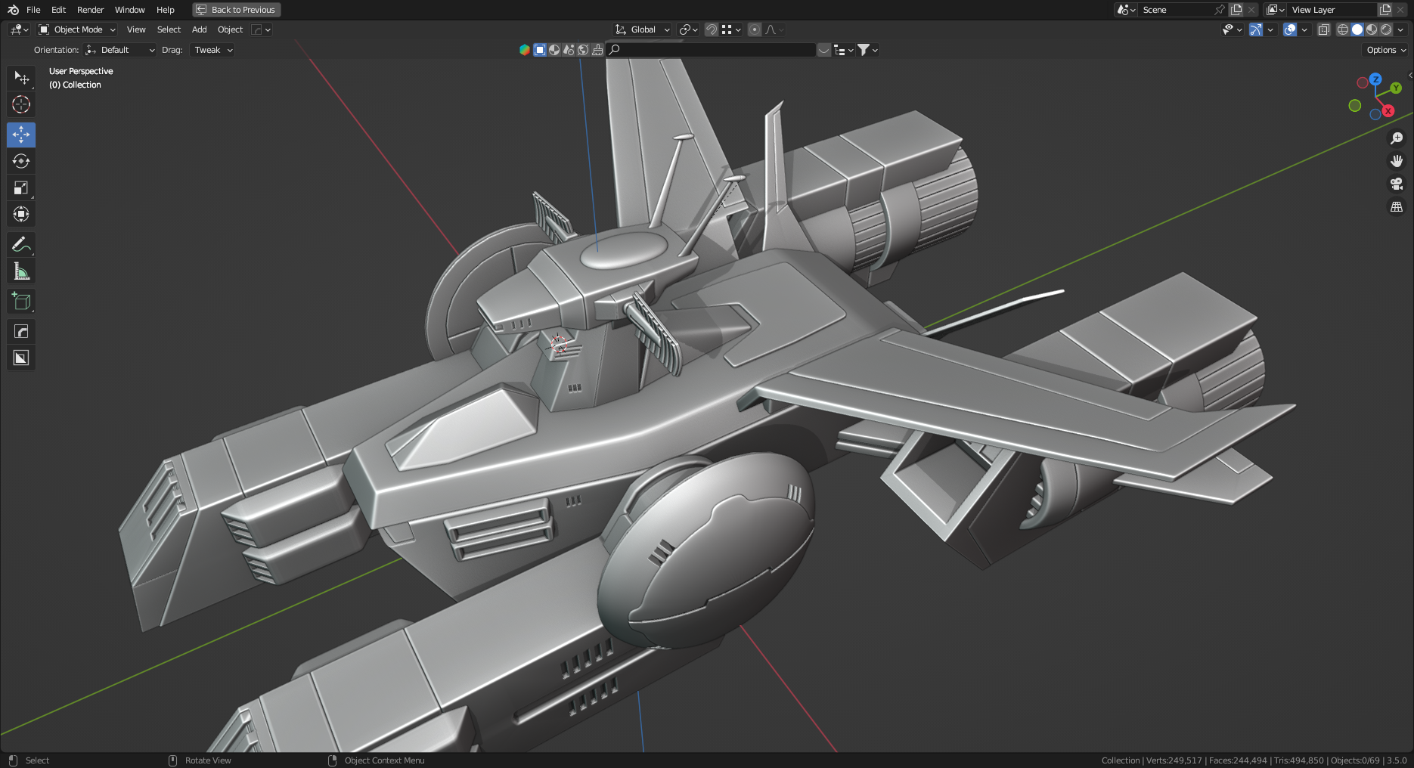The image size is (1414, 768).
Task: Toggle show overlays
Action: click(1290, 29)
